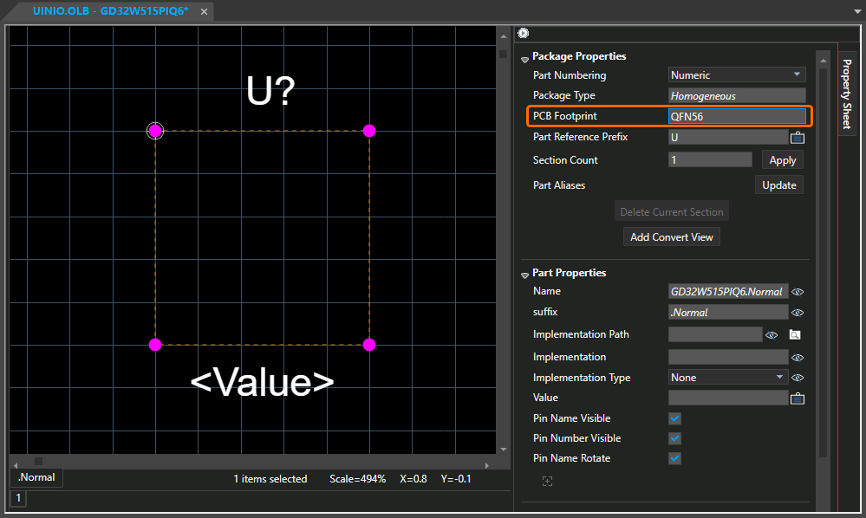Click the briefcase icon beside the Value field
866x518 pixels.
click(798, 398)
